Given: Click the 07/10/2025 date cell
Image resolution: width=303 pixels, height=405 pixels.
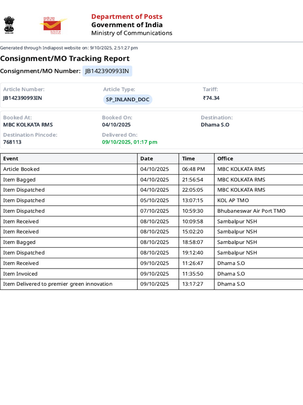Looking at the screenshot, I should (158, 211).
